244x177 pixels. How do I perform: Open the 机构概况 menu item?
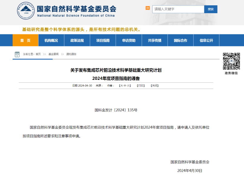tap(51, 41)
